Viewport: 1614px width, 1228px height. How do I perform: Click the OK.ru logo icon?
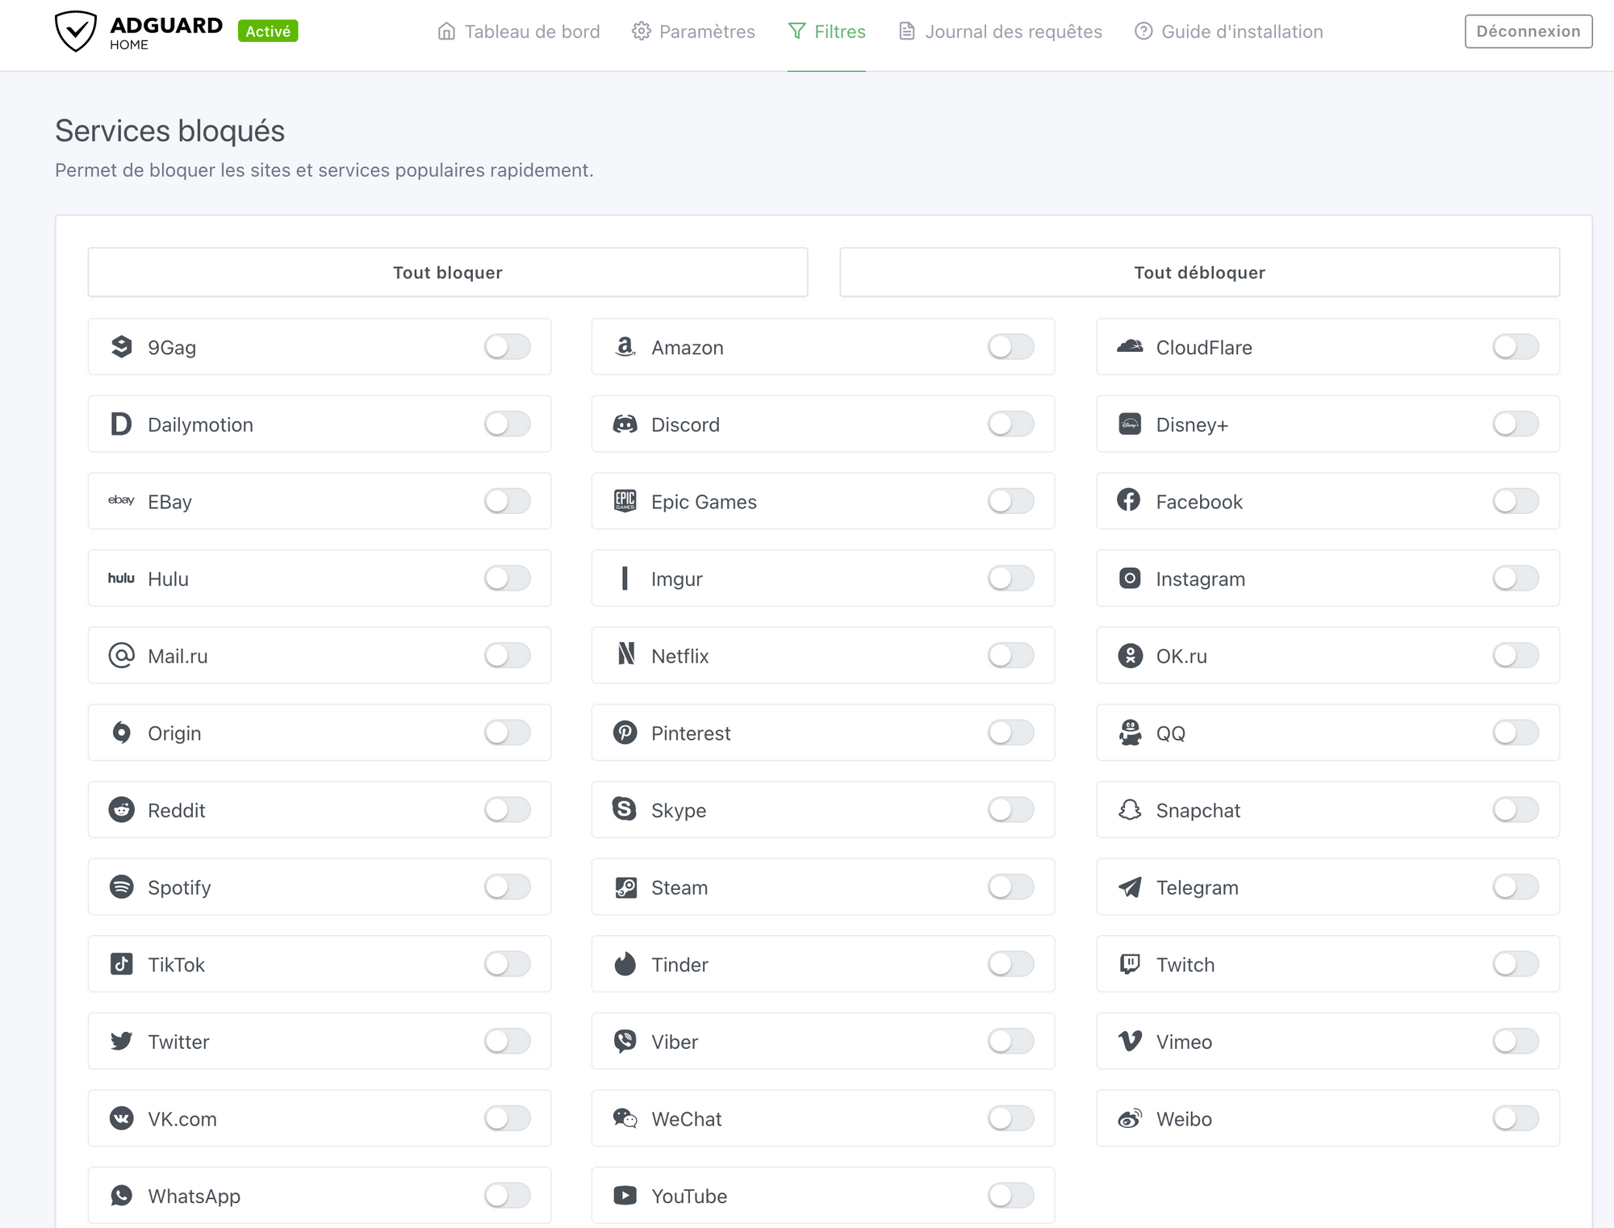(1130, 655)
